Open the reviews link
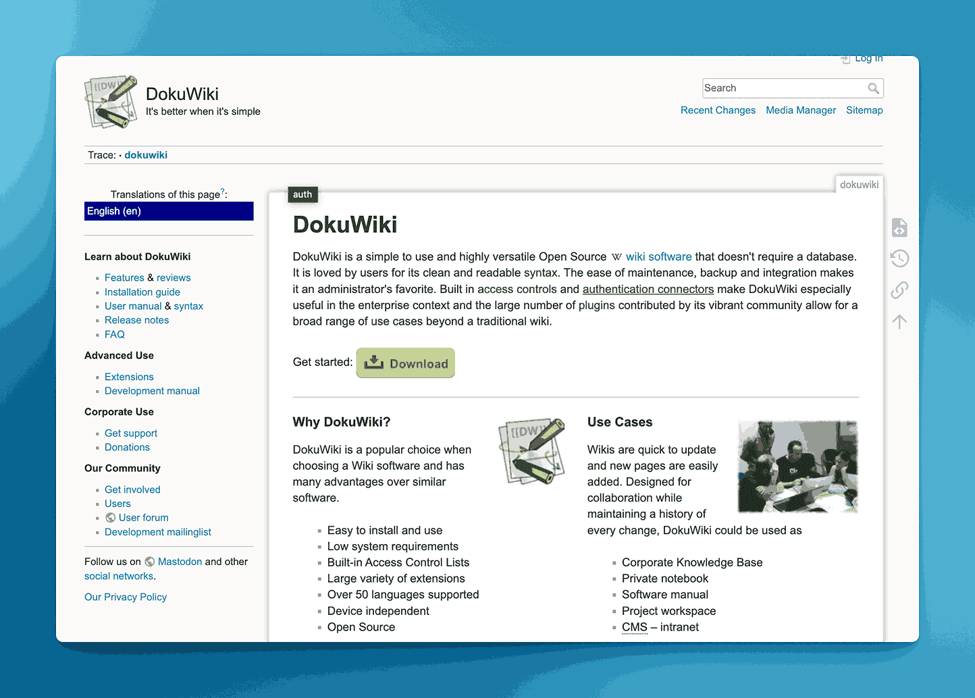The image size is (975, 698). [x=174, y=277]
